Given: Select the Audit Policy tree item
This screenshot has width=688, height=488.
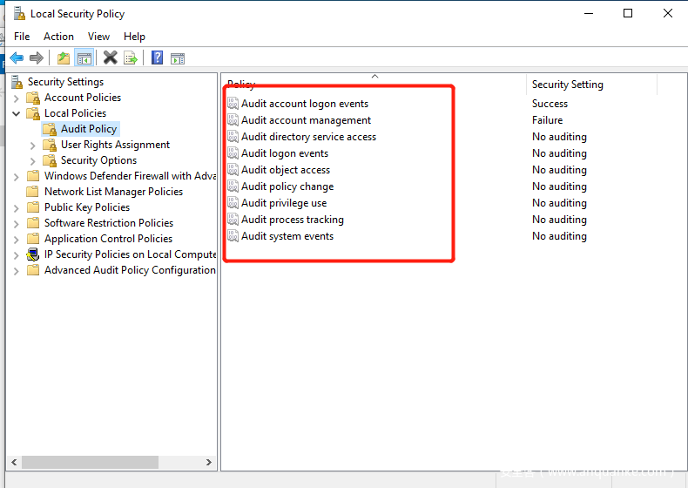Looking at the screenshot, I should (x=89, y=129).
